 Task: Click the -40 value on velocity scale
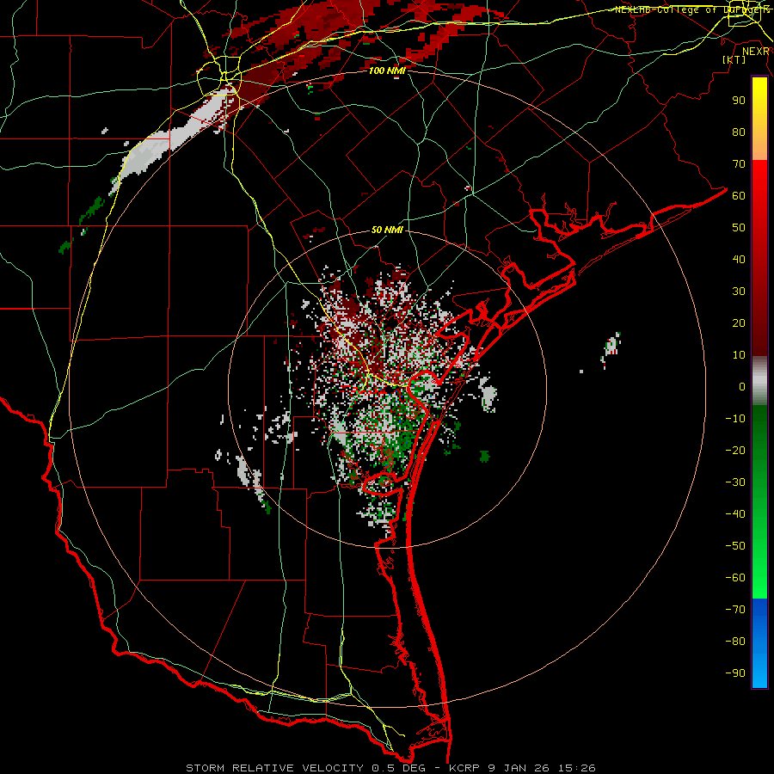[x=735, y=514]
